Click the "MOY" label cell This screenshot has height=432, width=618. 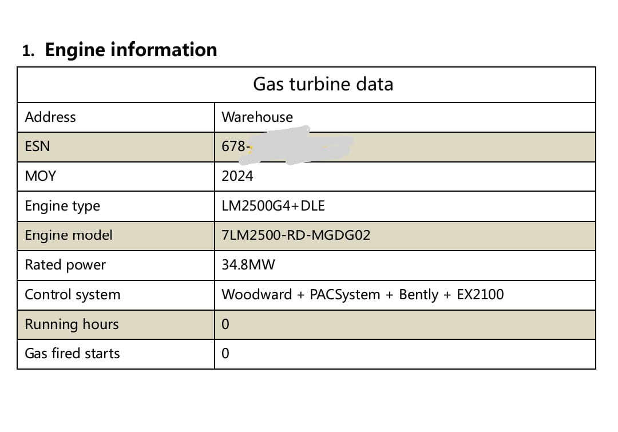[x=41, y=176]
